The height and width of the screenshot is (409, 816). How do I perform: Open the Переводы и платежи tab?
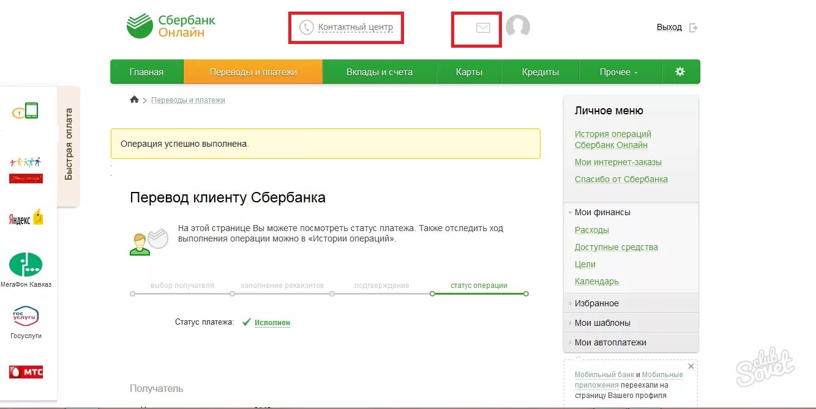tap(253, 72)
